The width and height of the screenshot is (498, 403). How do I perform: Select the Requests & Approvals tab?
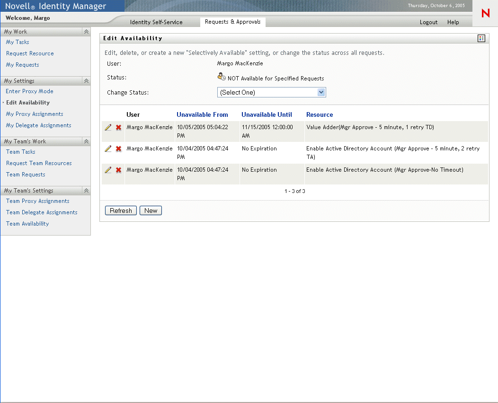tap(232, 22)
